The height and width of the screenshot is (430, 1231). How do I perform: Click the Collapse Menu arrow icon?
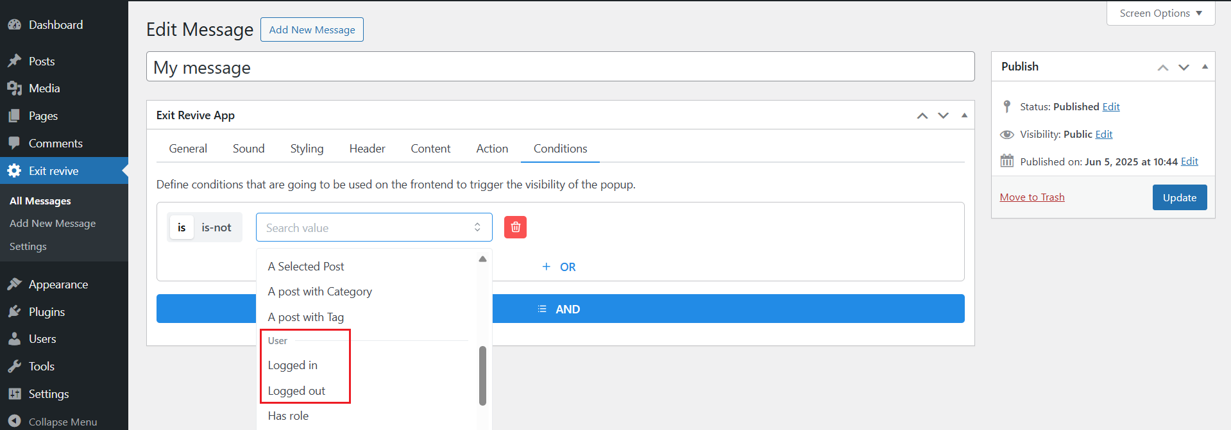pos(14,421)
